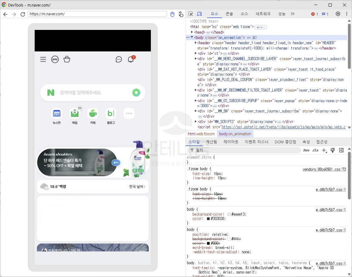Screen dimensions: 352x277
Task: Open the Naver talk chat icon
Action: 119,59
